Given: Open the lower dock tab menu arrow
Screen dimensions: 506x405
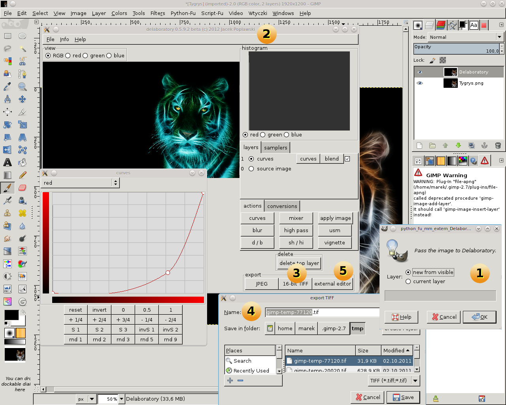Looking at the screenshot, I should pos(501,160).
